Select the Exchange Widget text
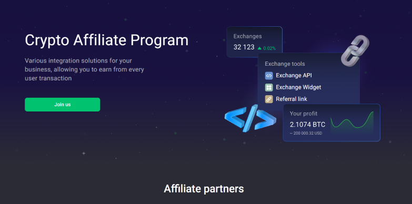The image size is (412, 204). (298, 87)
